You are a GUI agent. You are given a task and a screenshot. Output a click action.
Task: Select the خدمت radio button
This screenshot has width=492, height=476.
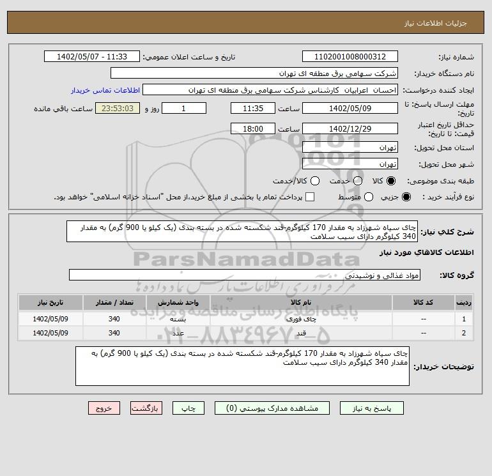pos(358,181)
